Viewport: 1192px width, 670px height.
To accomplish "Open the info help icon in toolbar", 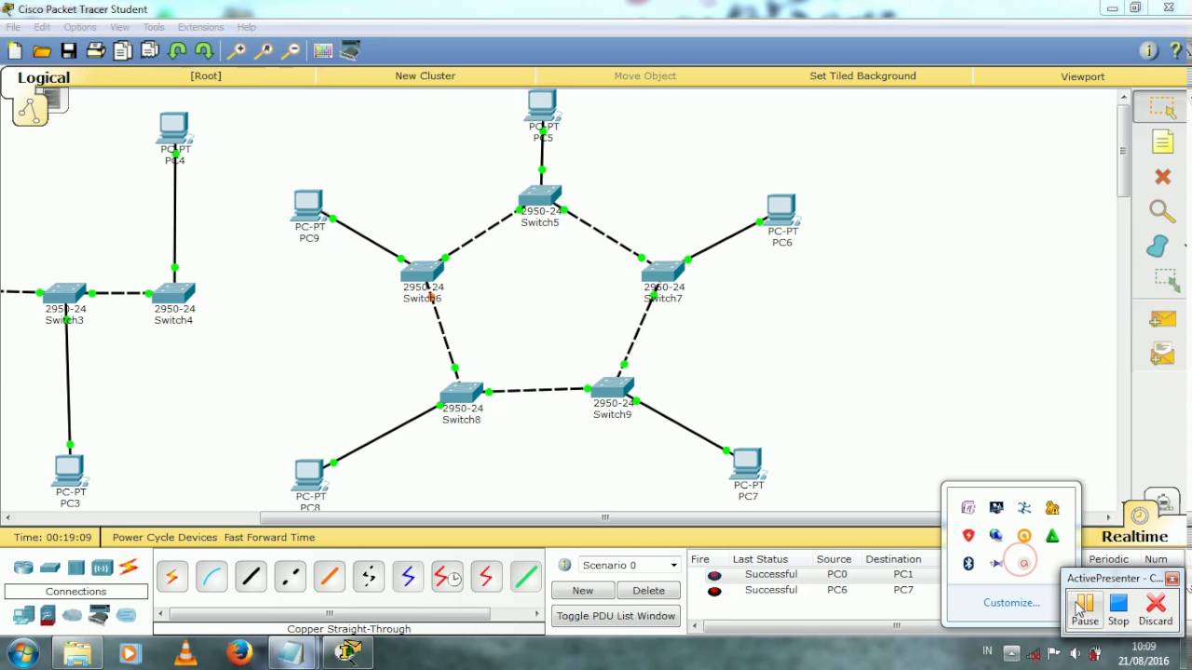I will point(1148,51).
